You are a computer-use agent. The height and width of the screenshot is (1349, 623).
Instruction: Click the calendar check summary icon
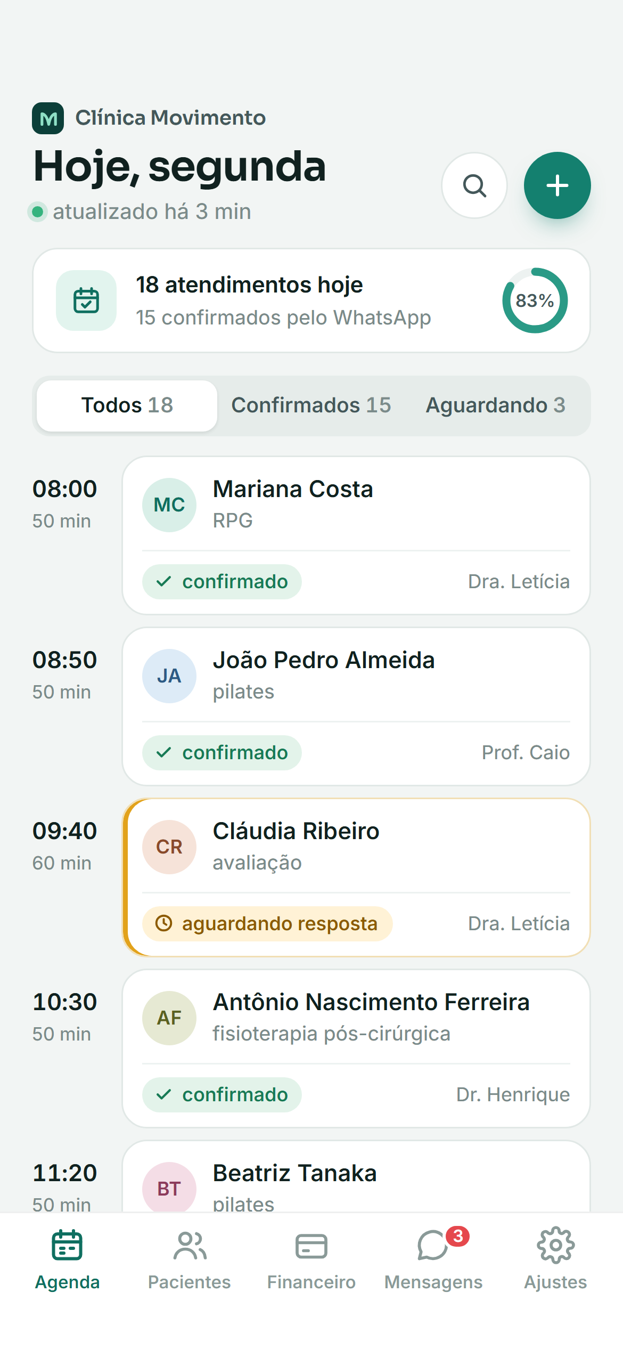click(x=86, y=300)
